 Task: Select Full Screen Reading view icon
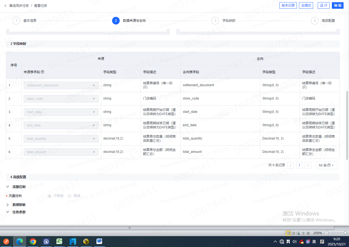293,233
